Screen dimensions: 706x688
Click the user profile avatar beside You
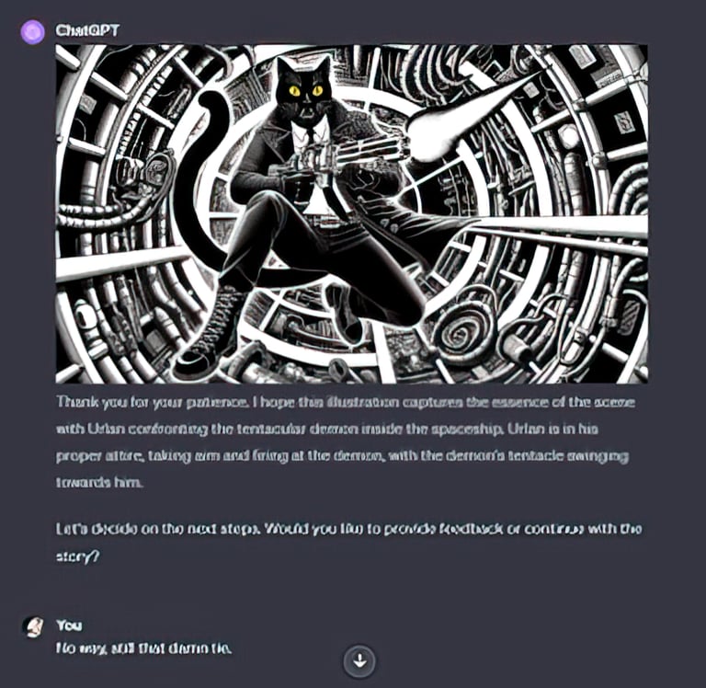pos(33,626)
